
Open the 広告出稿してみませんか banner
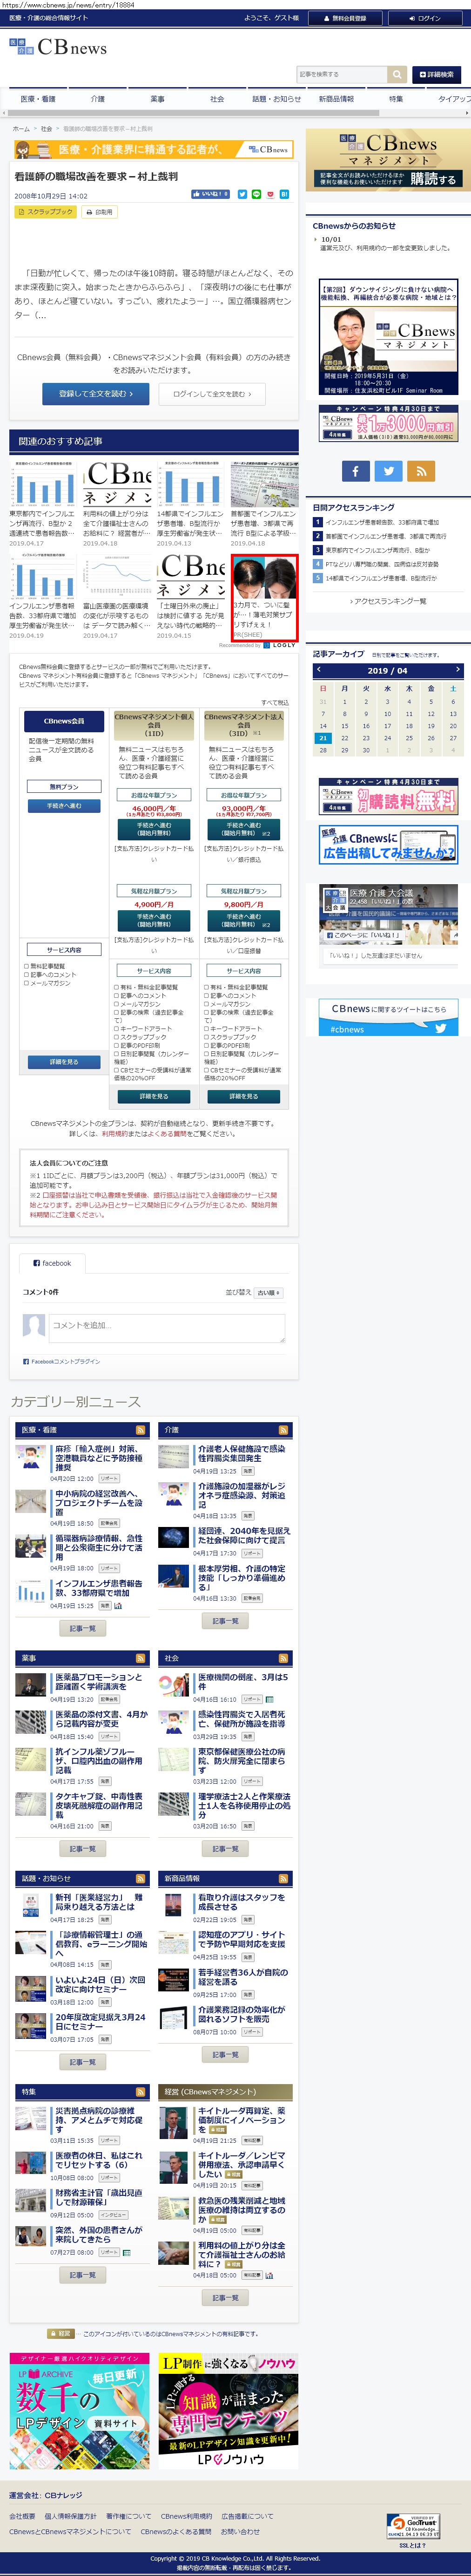pyautogui.click(x=388, y=845)
